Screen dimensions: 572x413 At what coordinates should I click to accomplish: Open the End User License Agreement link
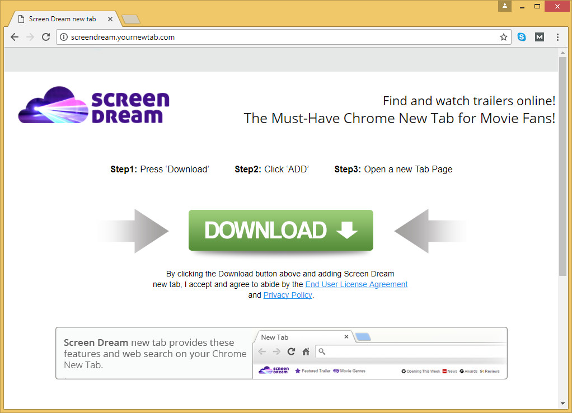tap(357, 284)
